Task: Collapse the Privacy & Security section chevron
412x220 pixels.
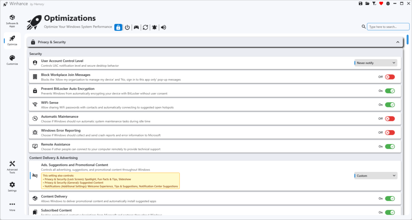Action: point(398,42)
